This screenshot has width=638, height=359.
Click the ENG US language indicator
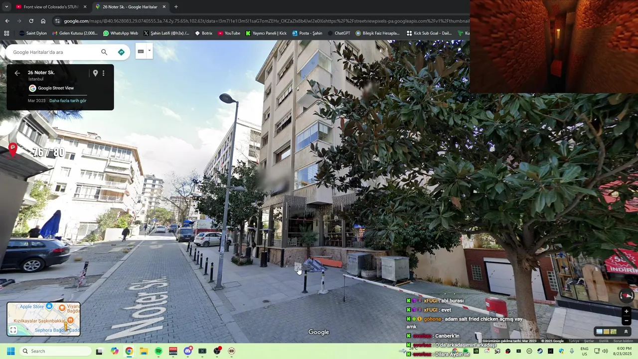pos(584,351)
